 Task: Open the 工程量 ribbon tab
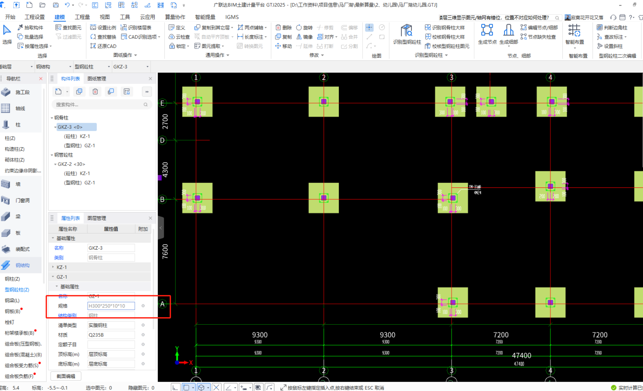[x=82, y=17]
